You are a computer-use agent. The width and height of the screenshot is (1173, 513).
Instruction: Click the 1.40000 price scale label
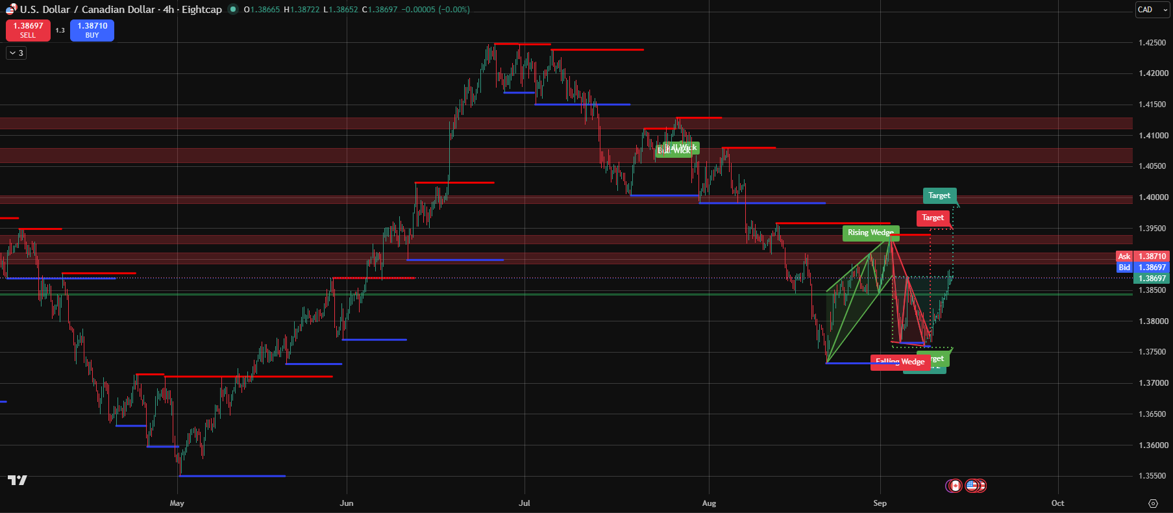click(x=1152, y=197)
